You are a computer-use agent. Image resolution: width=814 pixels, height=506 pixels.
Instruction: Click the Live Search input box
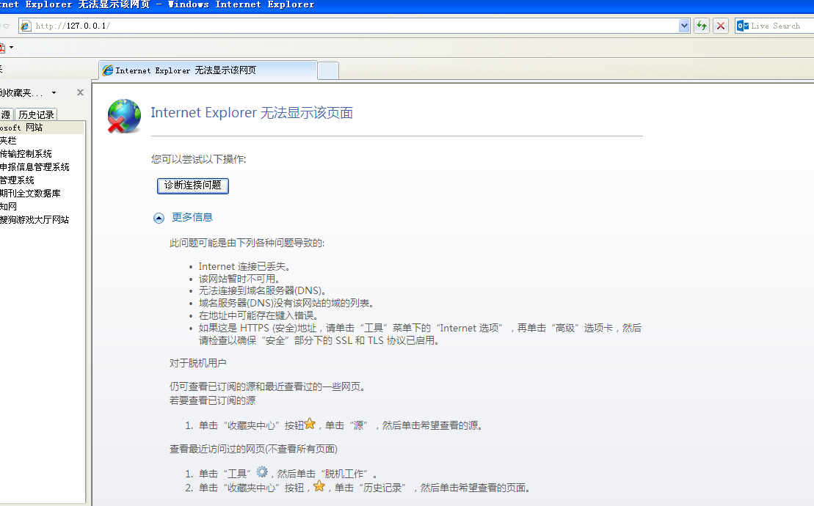point(781,26)
